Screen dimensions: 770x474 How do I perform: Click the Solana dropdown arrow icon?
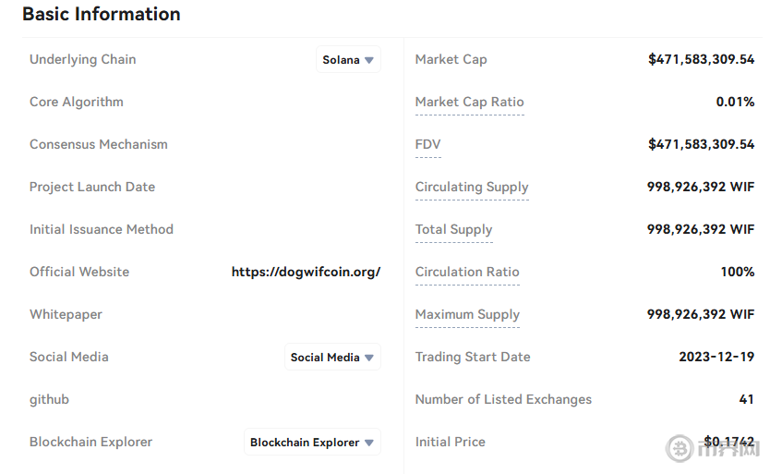(369, 60)
